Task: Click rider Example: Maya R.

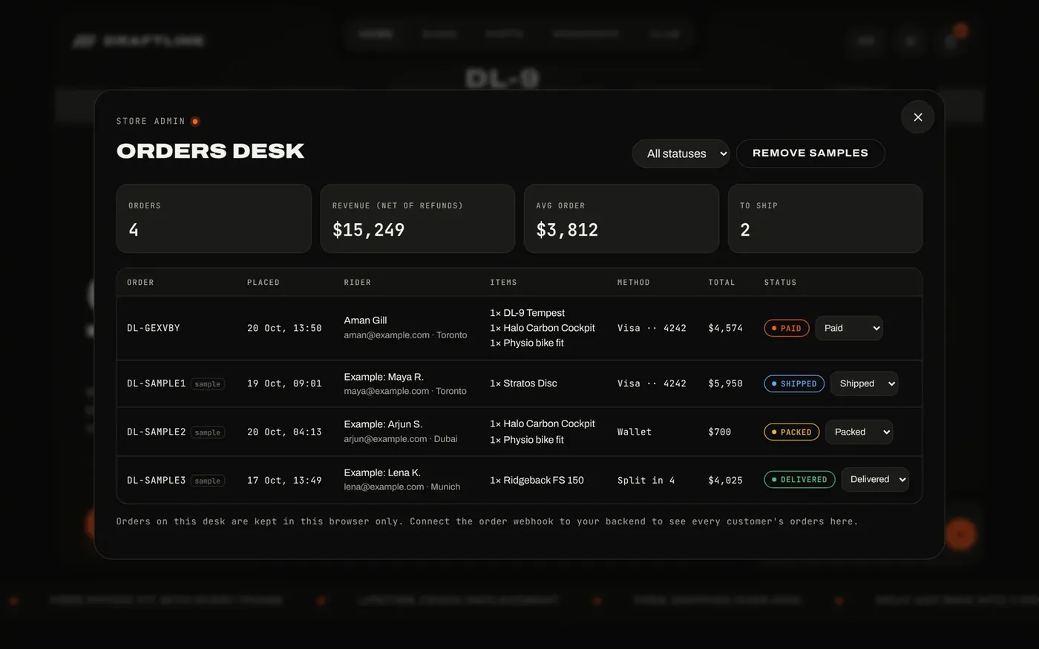Action: 384,377
